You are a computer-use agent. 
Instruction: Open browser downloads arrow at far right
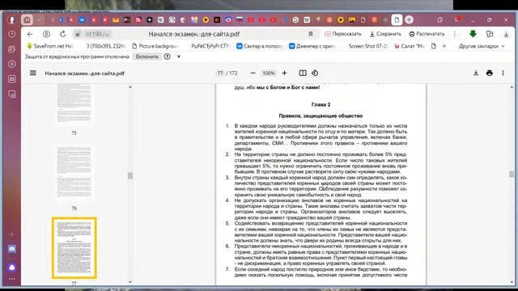click(x=506, y=34)
